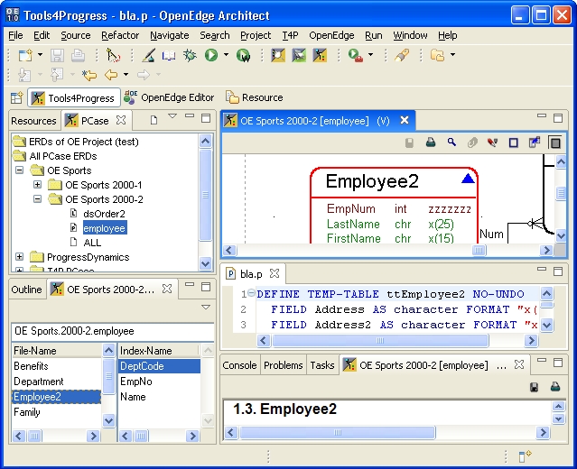Click the Print icon in main toolbar
577x469 pixels.
[78, 56]
